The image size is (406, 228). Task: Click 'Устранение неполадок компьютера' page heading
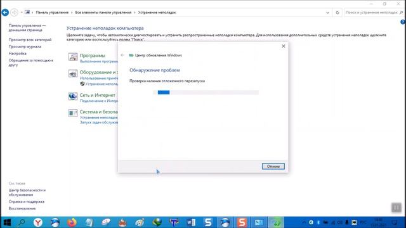tap(105, 28)
